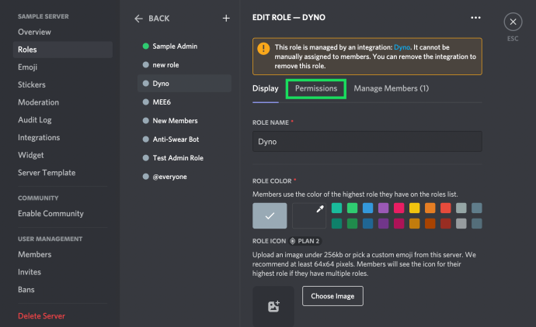The image size is (536, 327).
Task: Click the upload image placeholder icon
Action: click(x=273, y=306)
